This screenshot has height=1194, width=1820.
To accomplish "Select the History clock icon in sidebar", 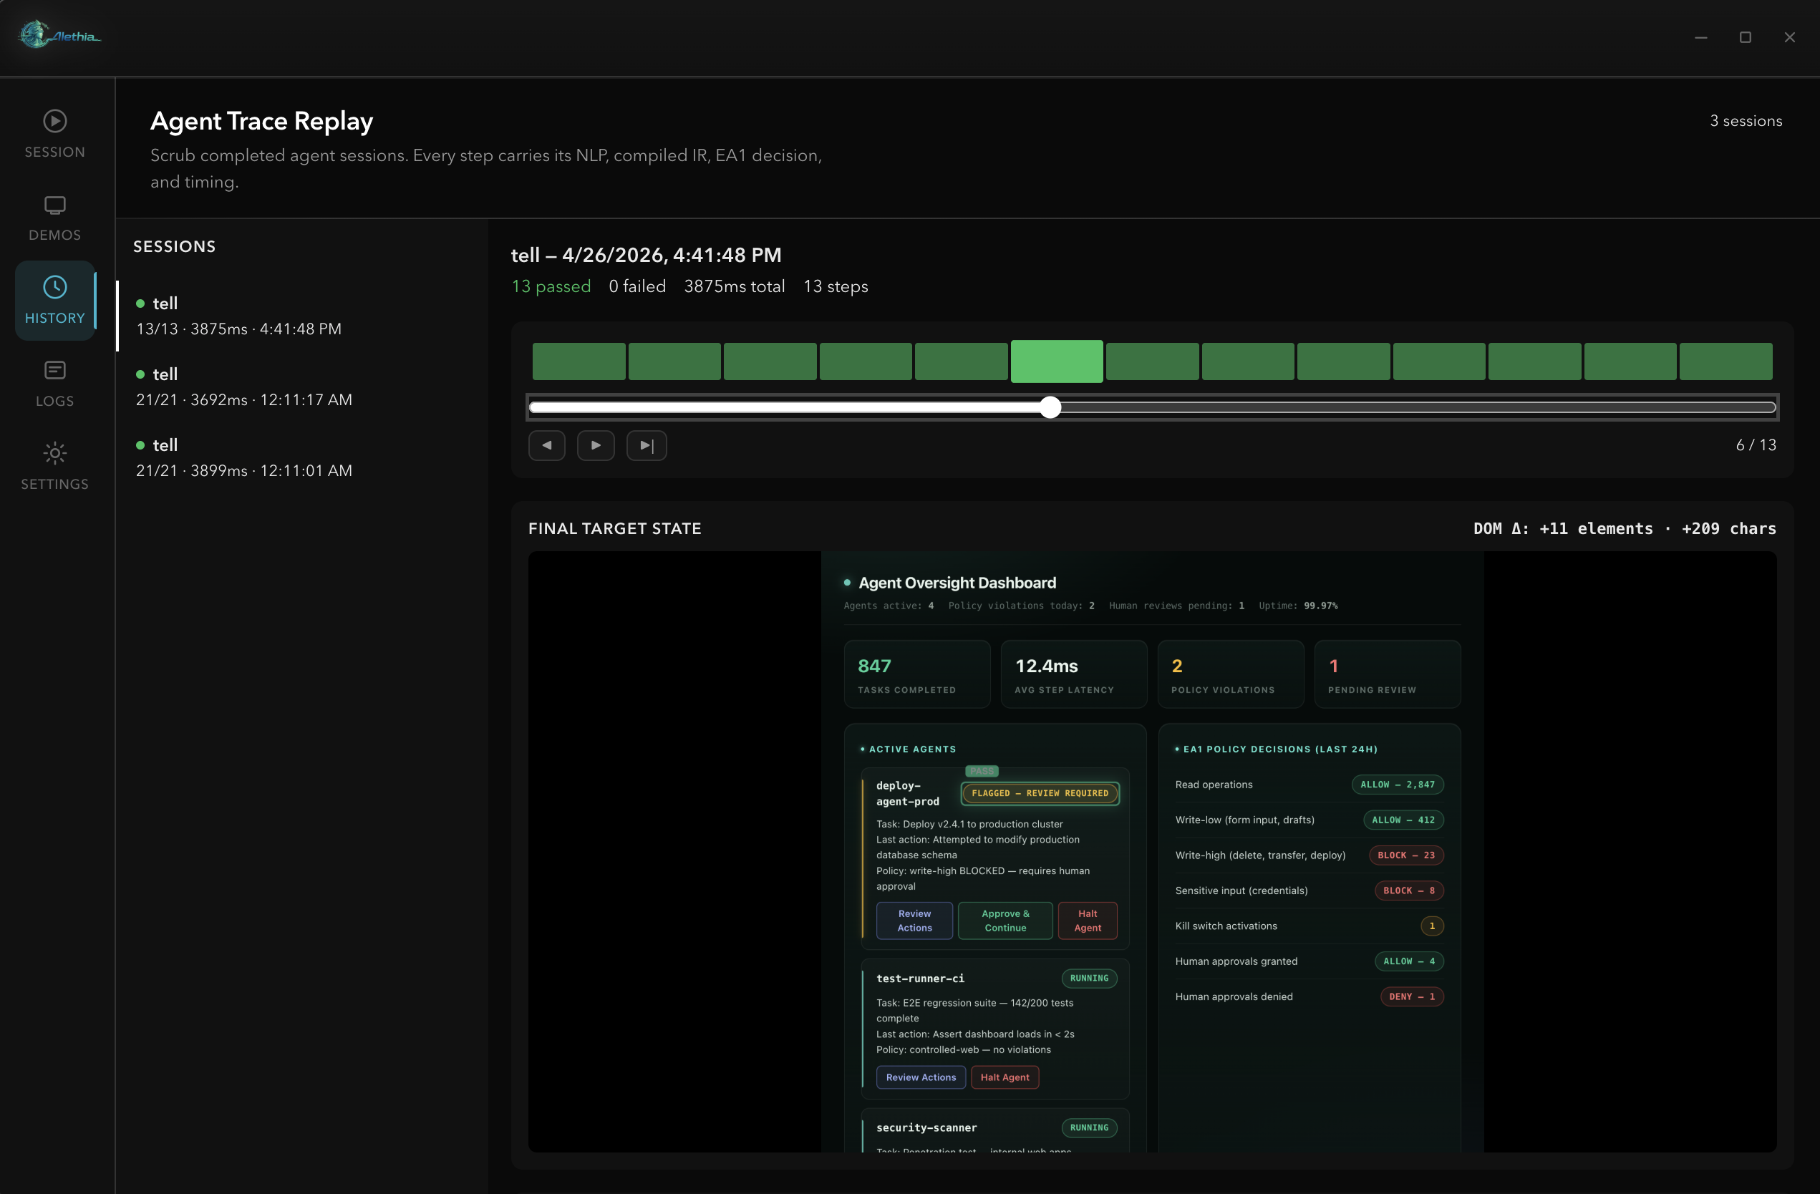I will click(55, 286).
